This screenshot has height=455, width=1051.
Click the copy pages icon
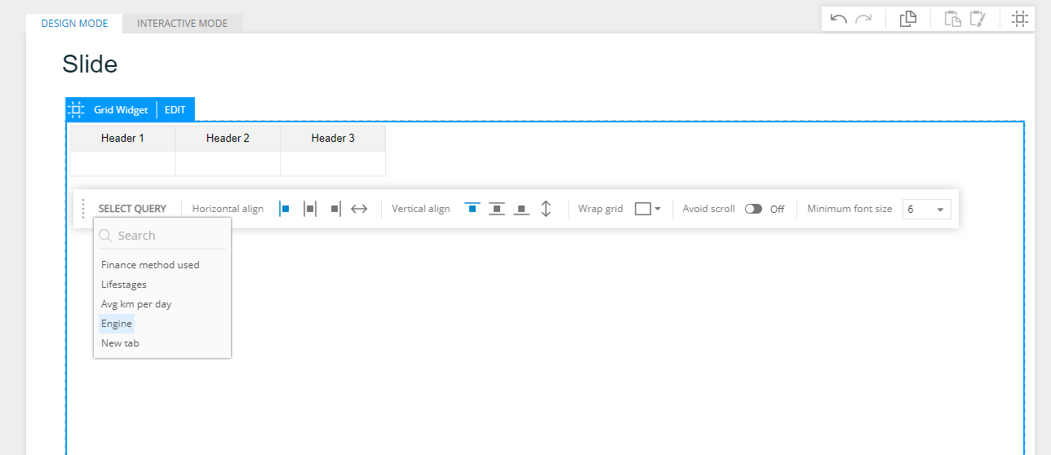point(908,19)
